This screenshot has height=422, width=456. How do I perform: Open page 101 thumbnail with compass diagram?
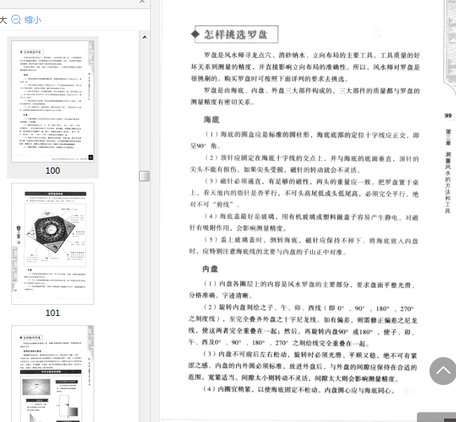point(52,243)
